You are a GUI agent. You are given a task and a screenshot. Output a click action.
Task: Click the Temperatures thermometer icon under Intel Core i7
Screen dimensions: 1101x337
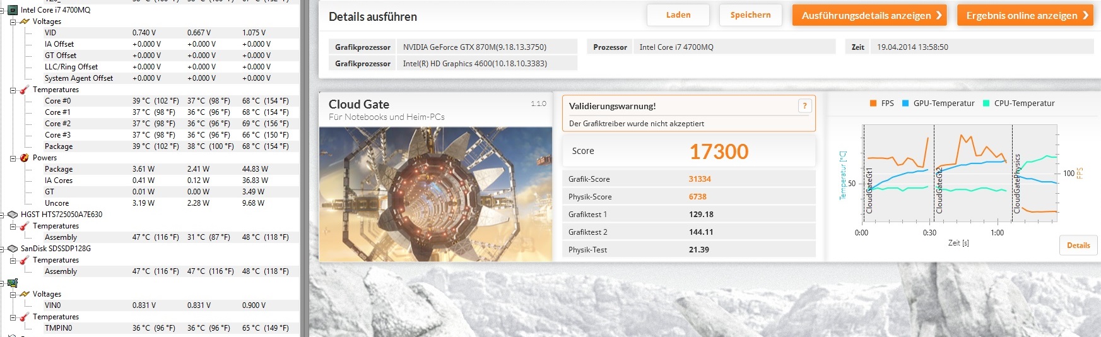[x=25, y=90]
